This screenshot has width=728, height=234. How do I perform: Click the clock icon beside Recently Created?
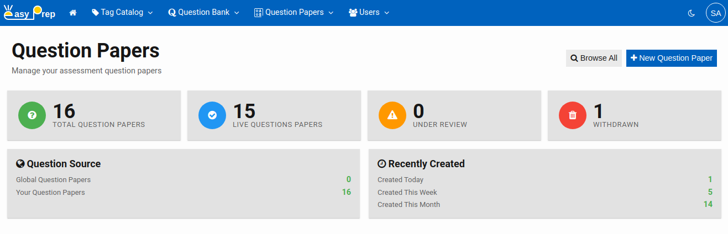tap(381, 163)
